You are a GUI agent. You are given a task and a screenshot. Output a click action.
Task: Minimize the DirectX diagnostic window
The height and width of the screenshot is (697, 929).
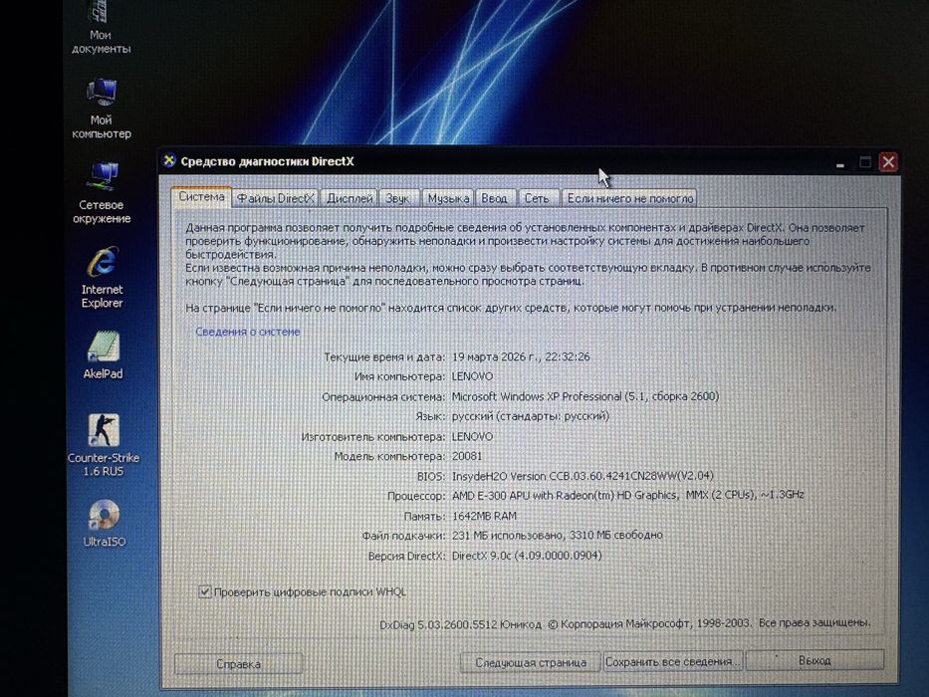click(840, 162)
